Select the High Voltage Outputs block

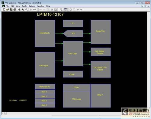click(x=101, y=52)
